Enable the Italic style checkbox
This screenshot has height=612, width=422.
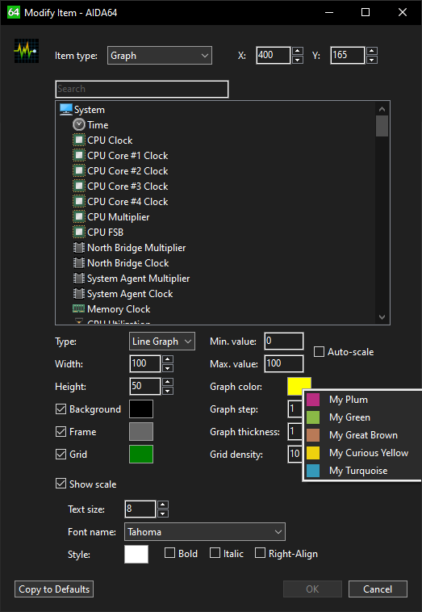point(215,553)
